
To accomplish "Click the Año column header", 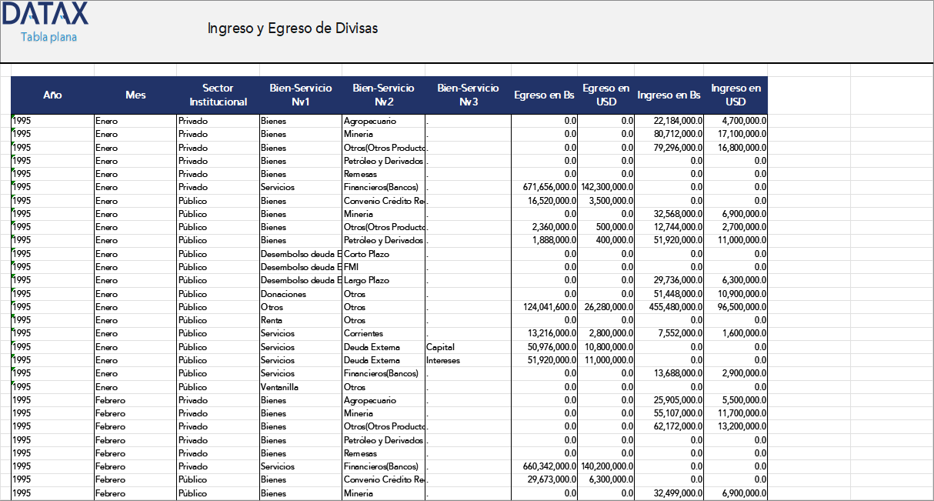I will point(52,95).
